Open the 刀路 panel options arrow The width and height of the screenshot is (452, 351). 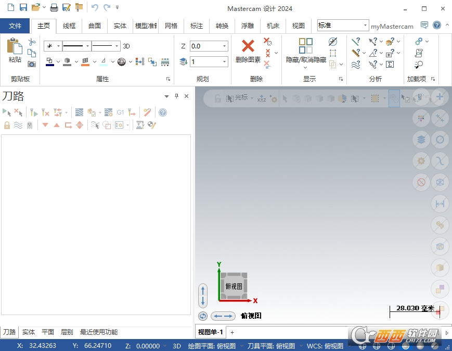[166, 96]
